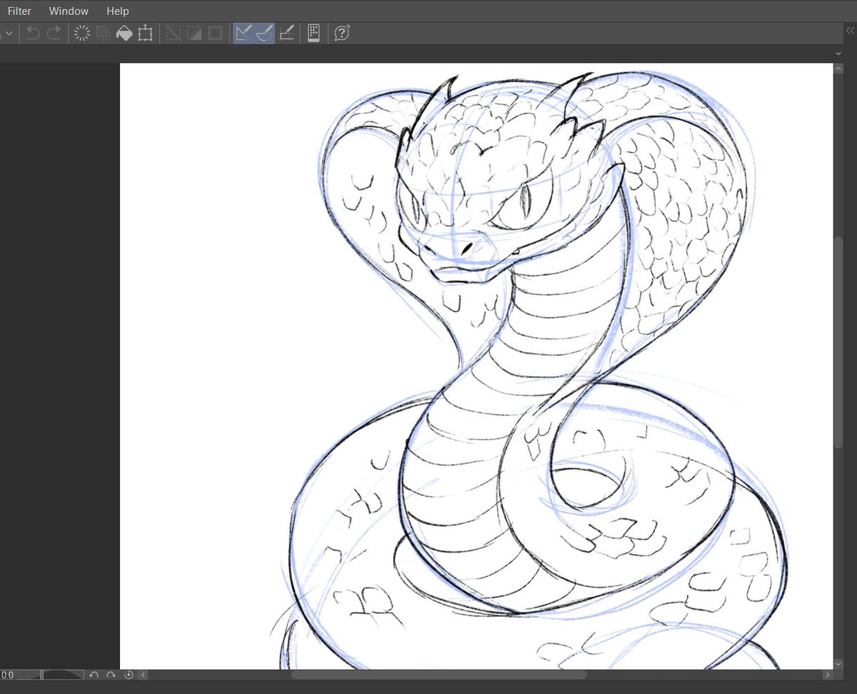The width and height of the screenshot is (857, 694).
Task: Toggle Snap to Special Ruler
Action: (264, 33)
